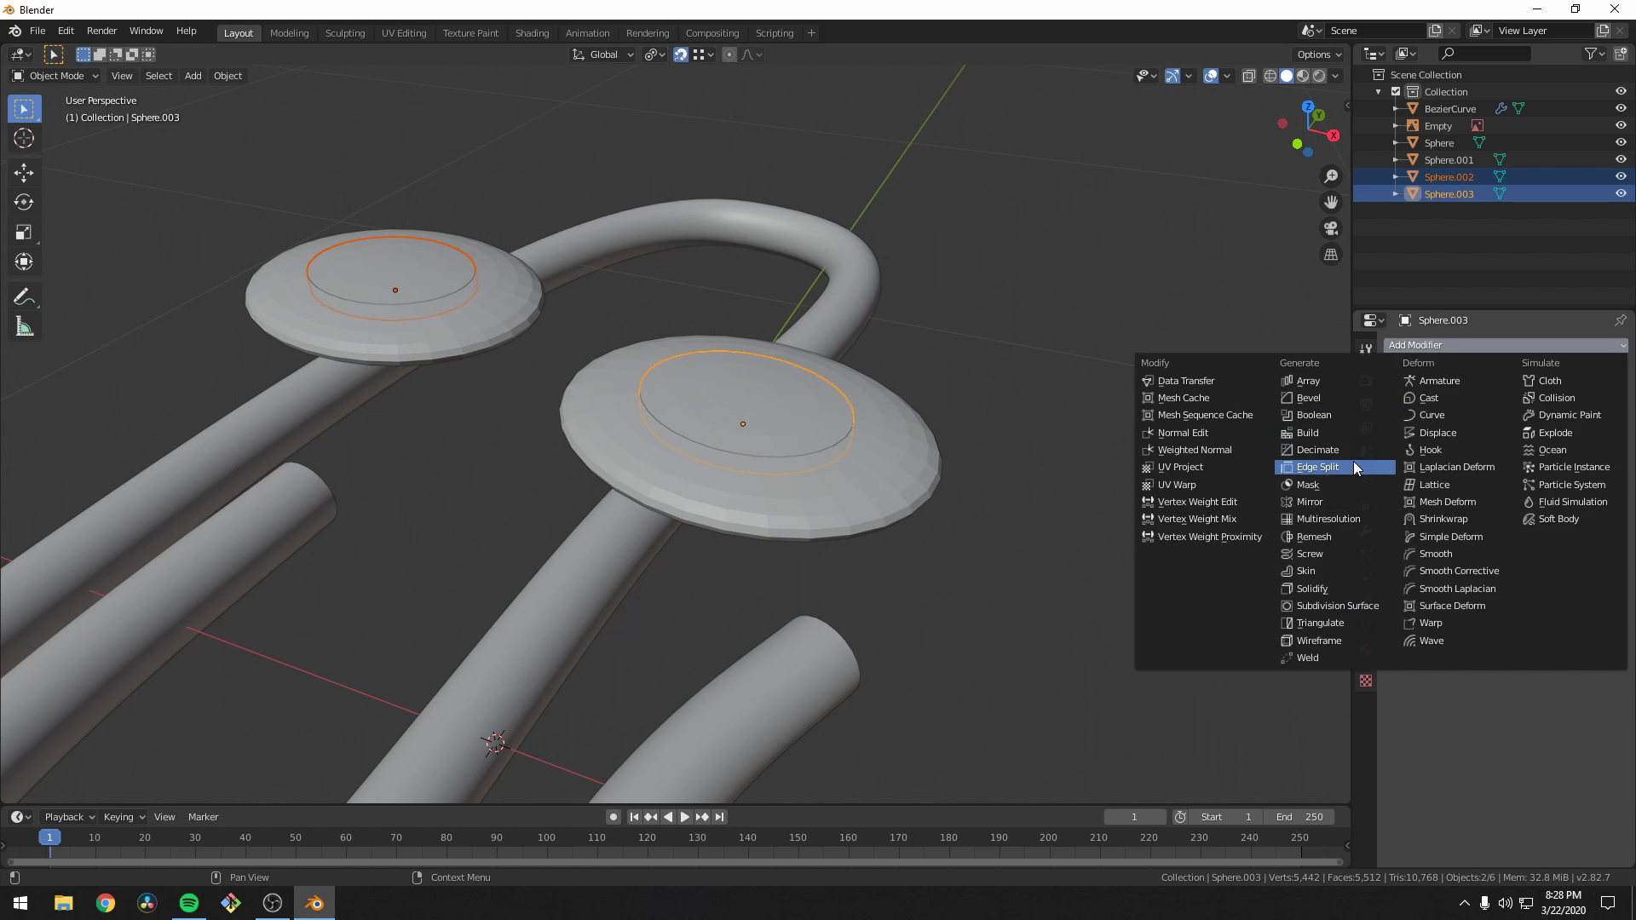The image size is (1636, 920).
Task: Open Global transform orientation dropdown
Action: [603, 55]
